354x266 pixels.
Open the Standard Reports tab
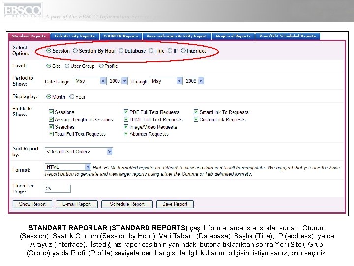tap(29, 36)
